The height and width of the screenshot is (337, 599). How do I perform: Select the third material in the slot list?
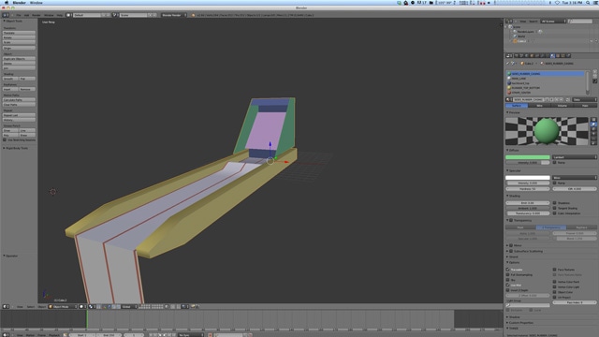tap(547, 83)
